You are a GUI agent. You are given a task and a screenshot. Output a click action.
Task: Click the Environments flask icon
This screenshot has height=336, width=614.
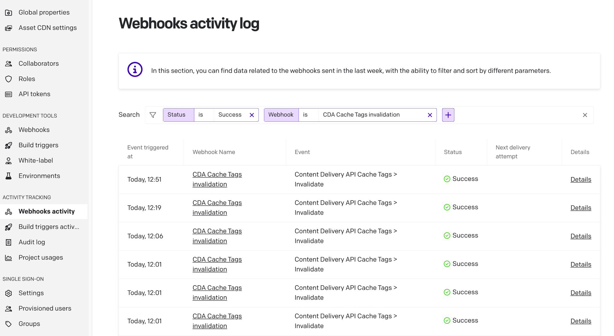coord(9,176)
